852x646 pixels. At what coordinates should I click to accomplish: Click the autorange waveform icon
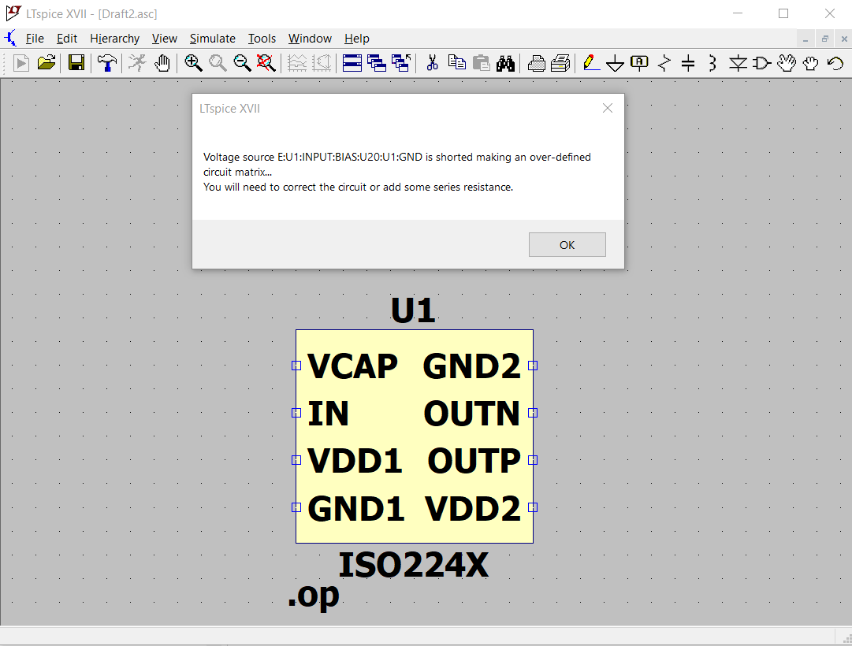pyautogui.click(x=297, y=63)
